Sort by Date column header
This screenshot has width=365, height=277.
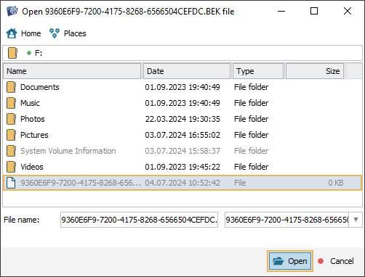187,71
